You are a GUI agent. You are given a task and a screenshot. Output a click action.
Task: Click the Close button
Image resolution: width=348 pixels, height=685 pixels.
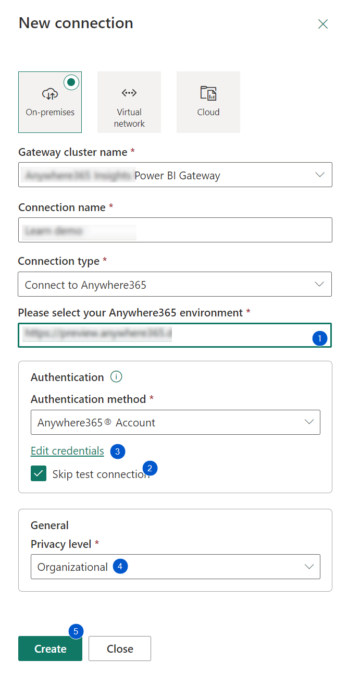120,649
